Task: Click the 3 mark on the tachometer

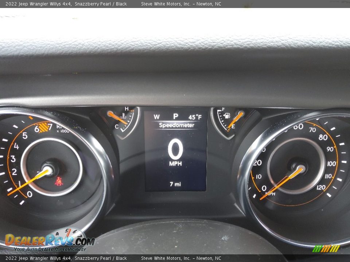Action: coord(13,159)
